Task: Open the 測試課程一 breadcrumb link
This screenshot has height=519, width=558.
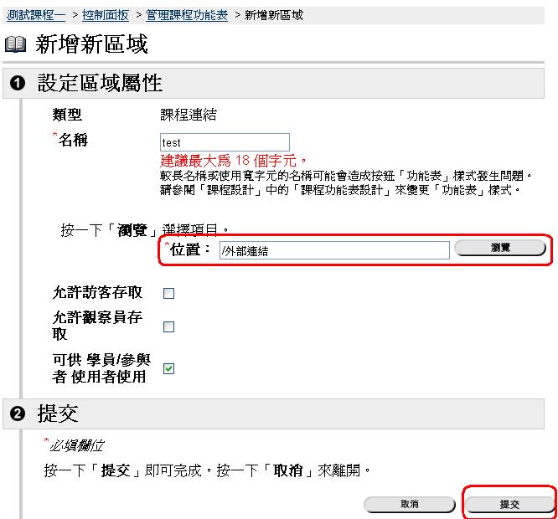Action: (35, 15)
